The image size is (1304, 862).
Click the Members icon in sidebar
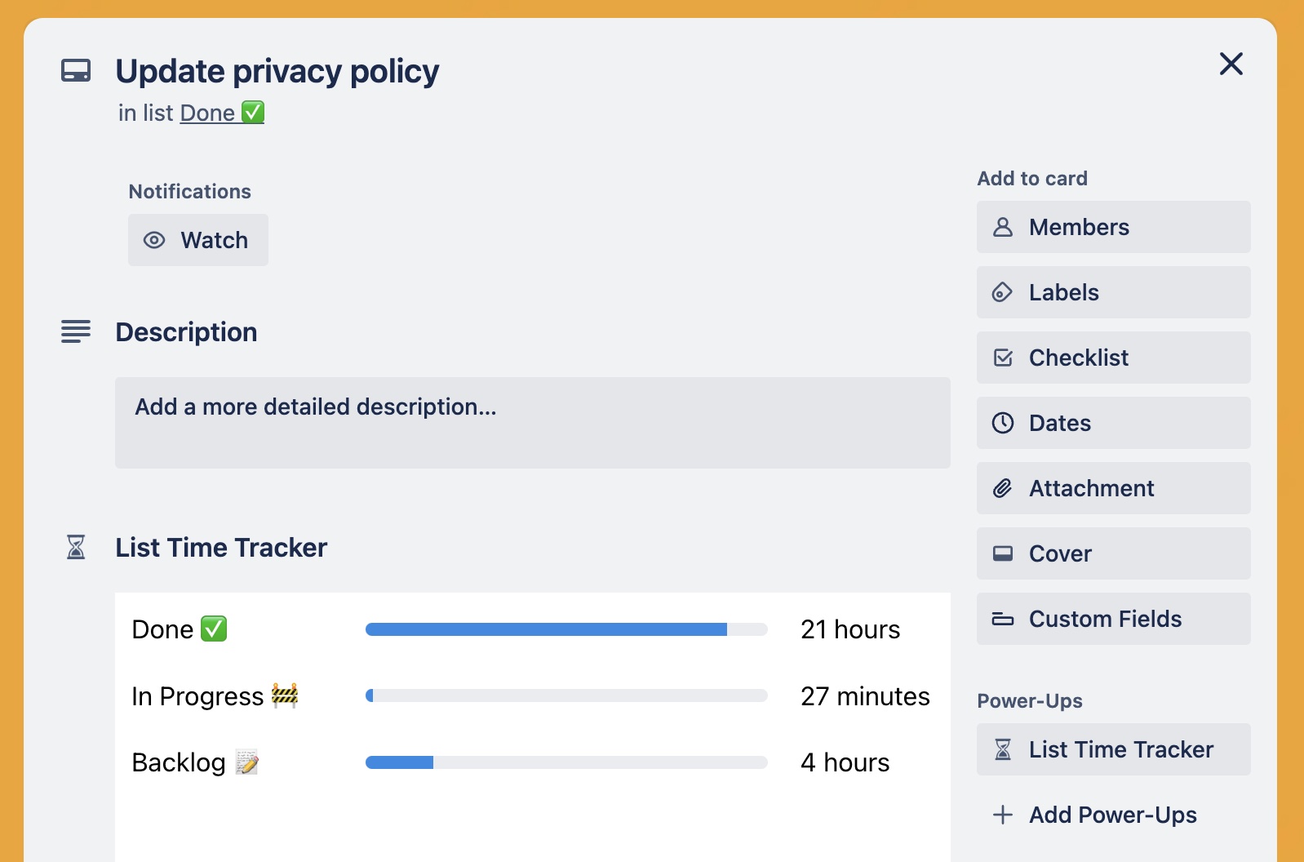pos(1003,227)
